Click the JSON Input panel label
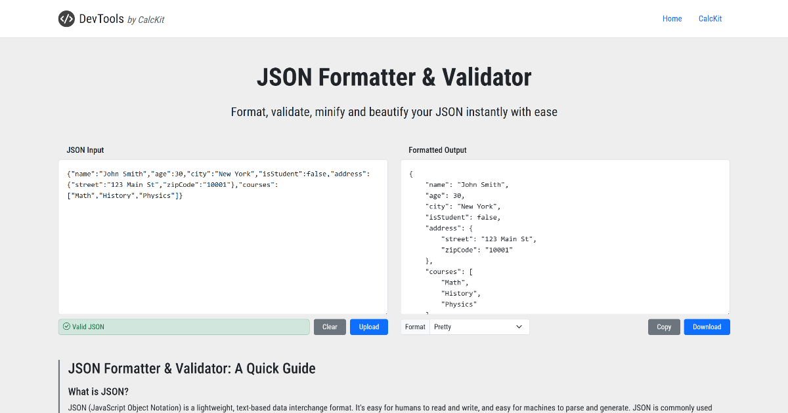The height and width of the screenshot is (413, 788). pos(85,150)
